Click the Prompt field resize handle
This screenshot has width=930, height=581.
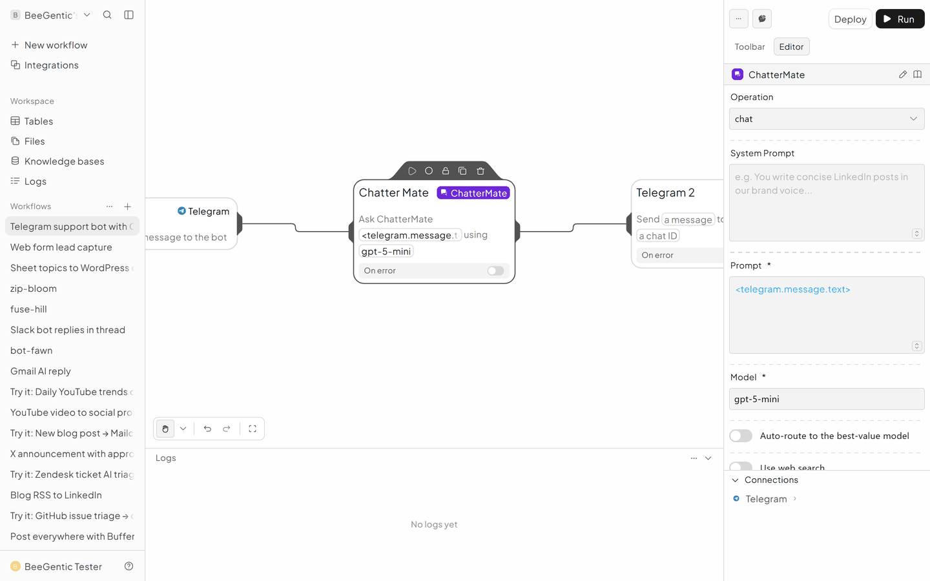(x=916, y=346)
